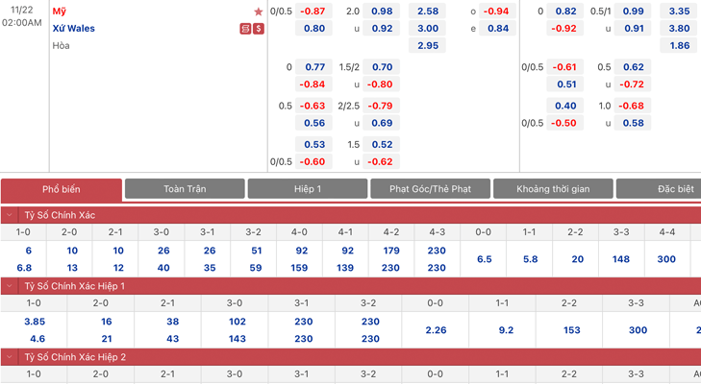Viewport: 701px width, 384px height.
Task: Pick the 0.84 even-goals odds
Action: click(497, 29)
